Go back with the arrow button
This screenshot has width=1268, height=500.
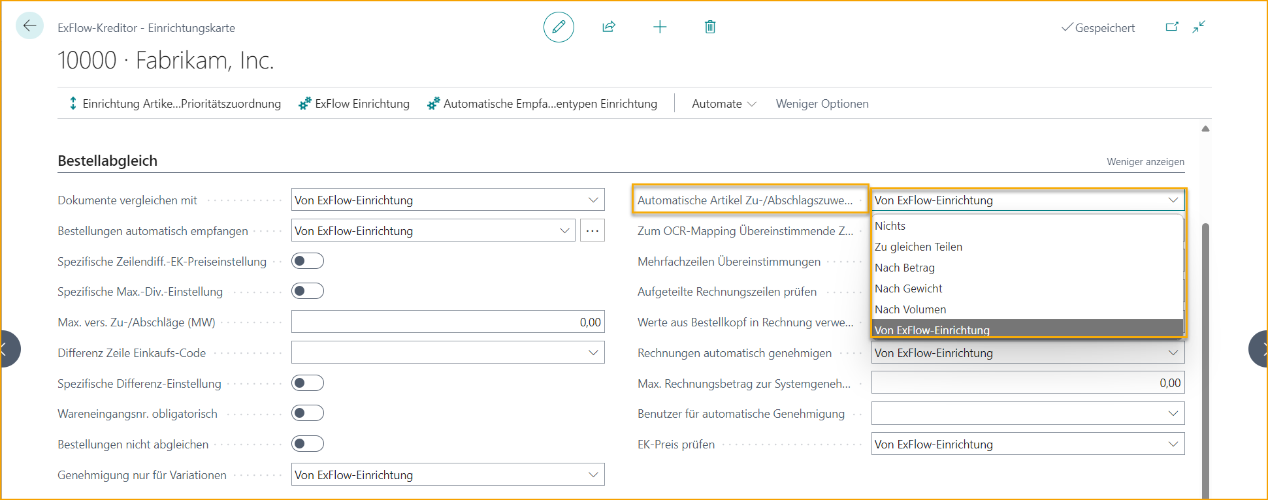29,26
